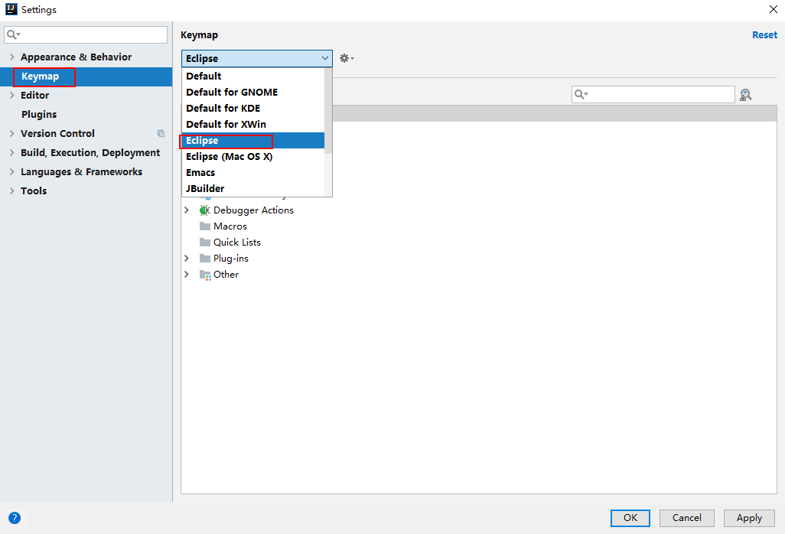Viewport: 785px width, 534px height.
Task: Choose Default keymap from list
Action: (x=252, y=76)
